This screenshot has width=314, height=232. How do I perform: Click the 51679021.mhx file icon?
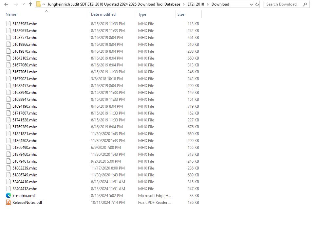point(8,79)
